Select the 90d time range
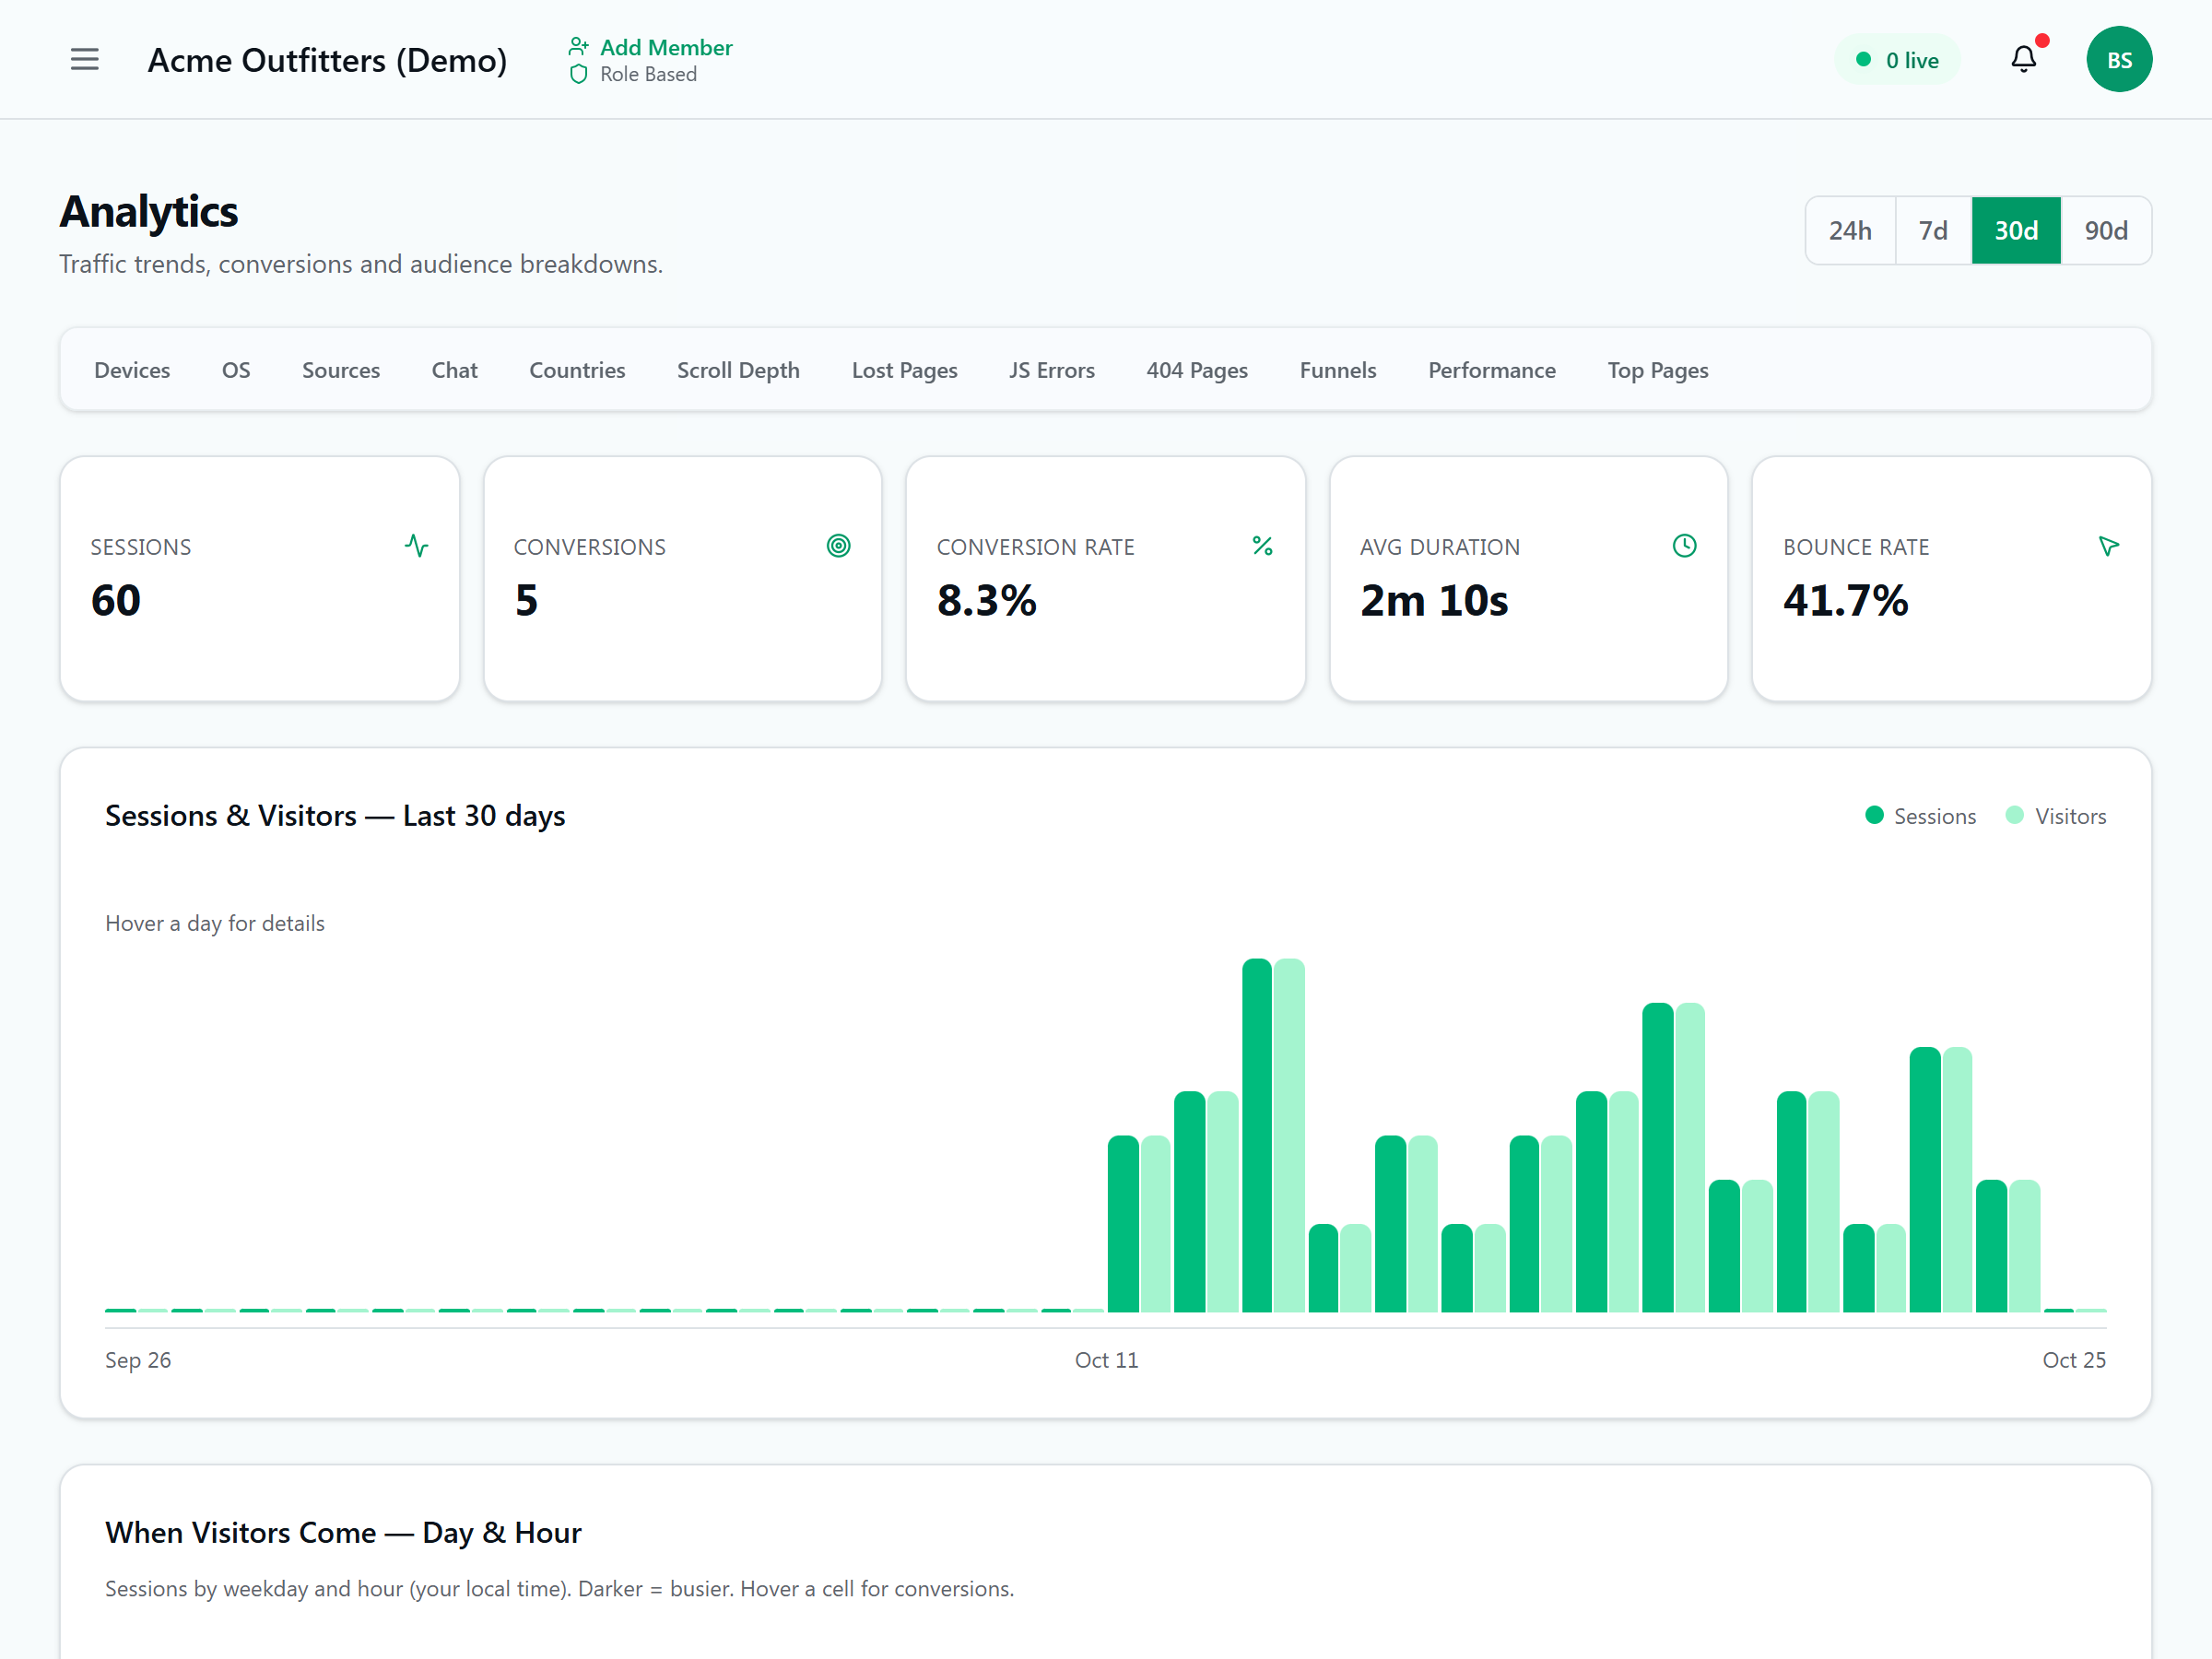2212x1659 pixels. coord(2106,231)
